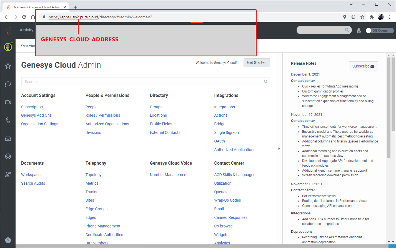The width and height of the screenshot is (396, 248).
Task: Open the Genesys Add Ons link
Action: tap(36, 115)
